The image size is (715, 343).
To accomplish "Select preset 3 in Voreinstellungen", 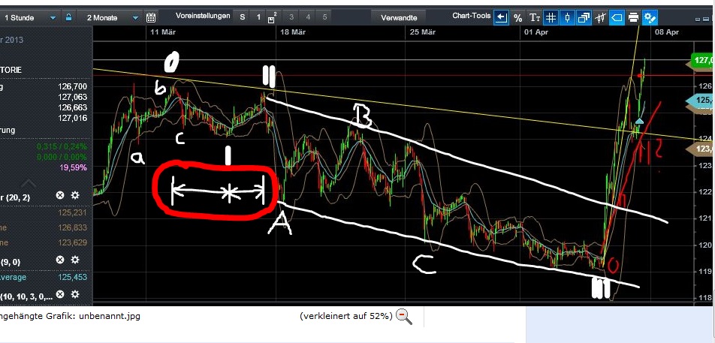I will tap(291, 17).
